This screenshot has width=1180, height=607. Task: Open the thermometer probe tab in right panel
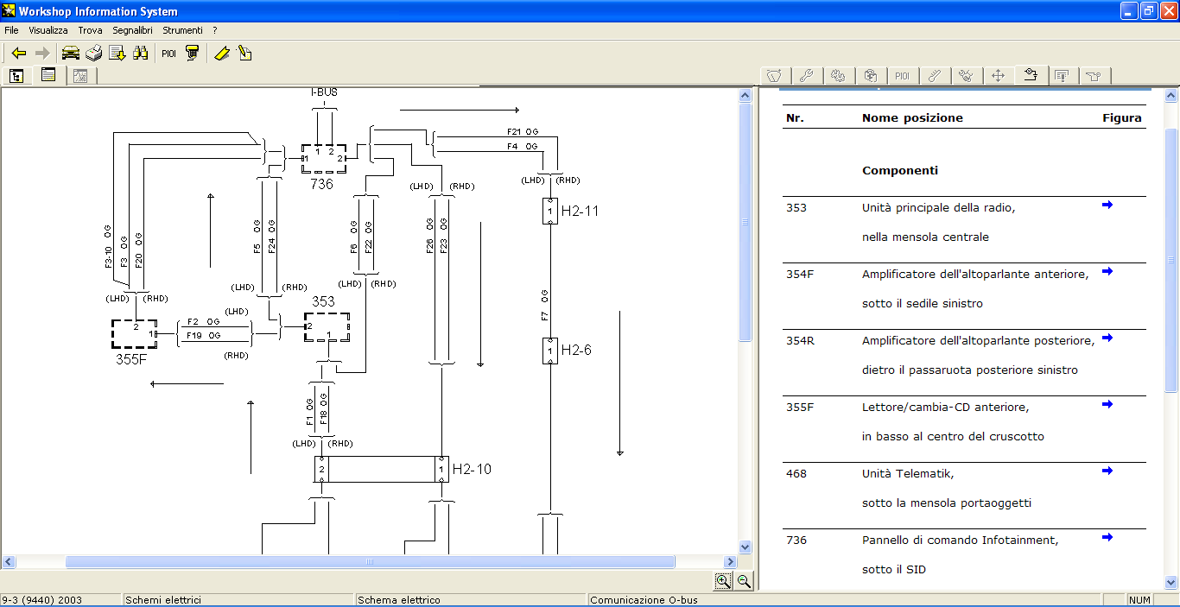(934, 76)
